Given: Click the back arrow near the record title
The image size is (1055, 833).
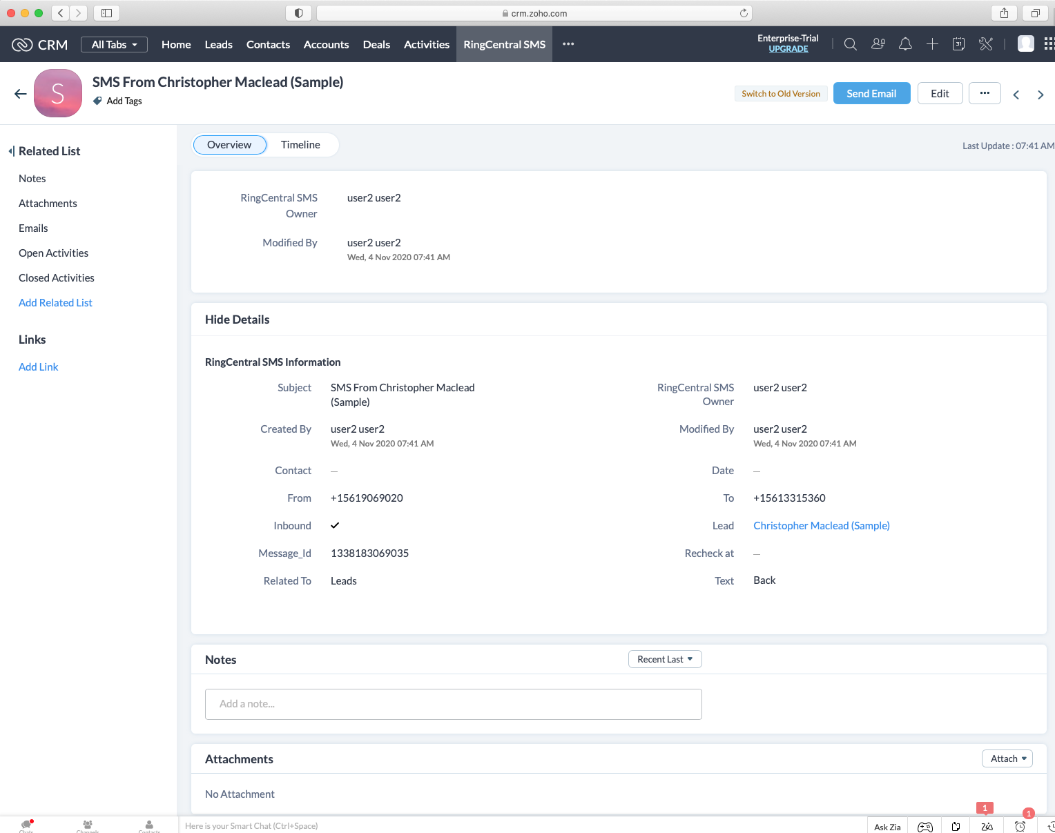Looking at the screenshot, I should coord(20,93).
